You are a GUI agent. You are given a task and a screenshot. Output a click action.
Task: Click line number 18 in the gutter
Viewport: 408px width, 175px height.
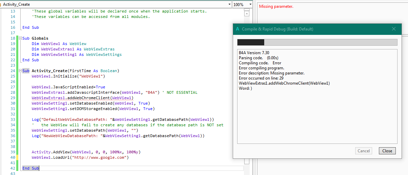click(x=13, y=38)
